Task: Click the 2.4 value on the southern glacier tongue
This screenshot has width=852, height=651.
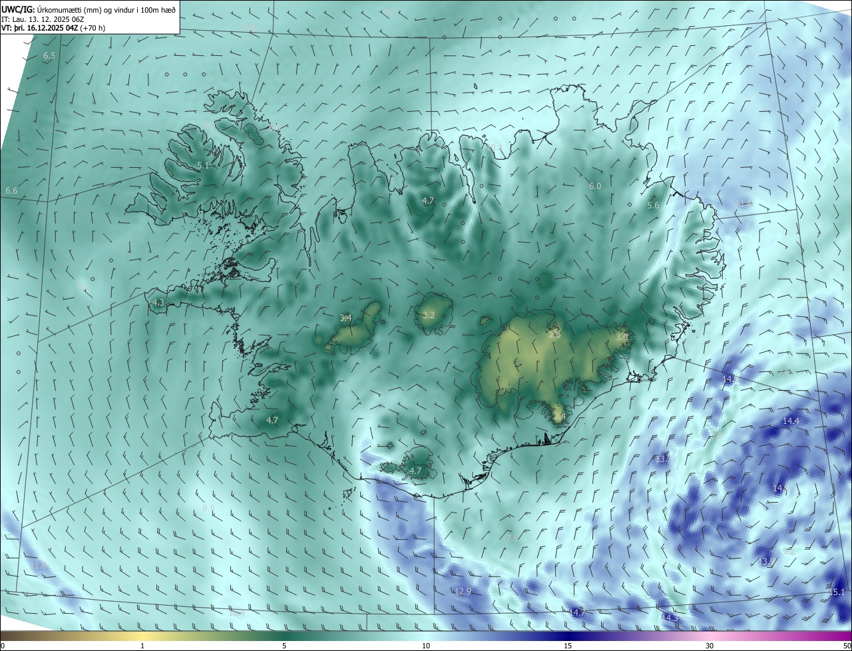Action: [x=559, y=417]
